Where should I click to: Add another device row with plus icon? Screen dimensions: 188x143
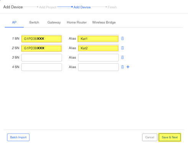[128, 67]
